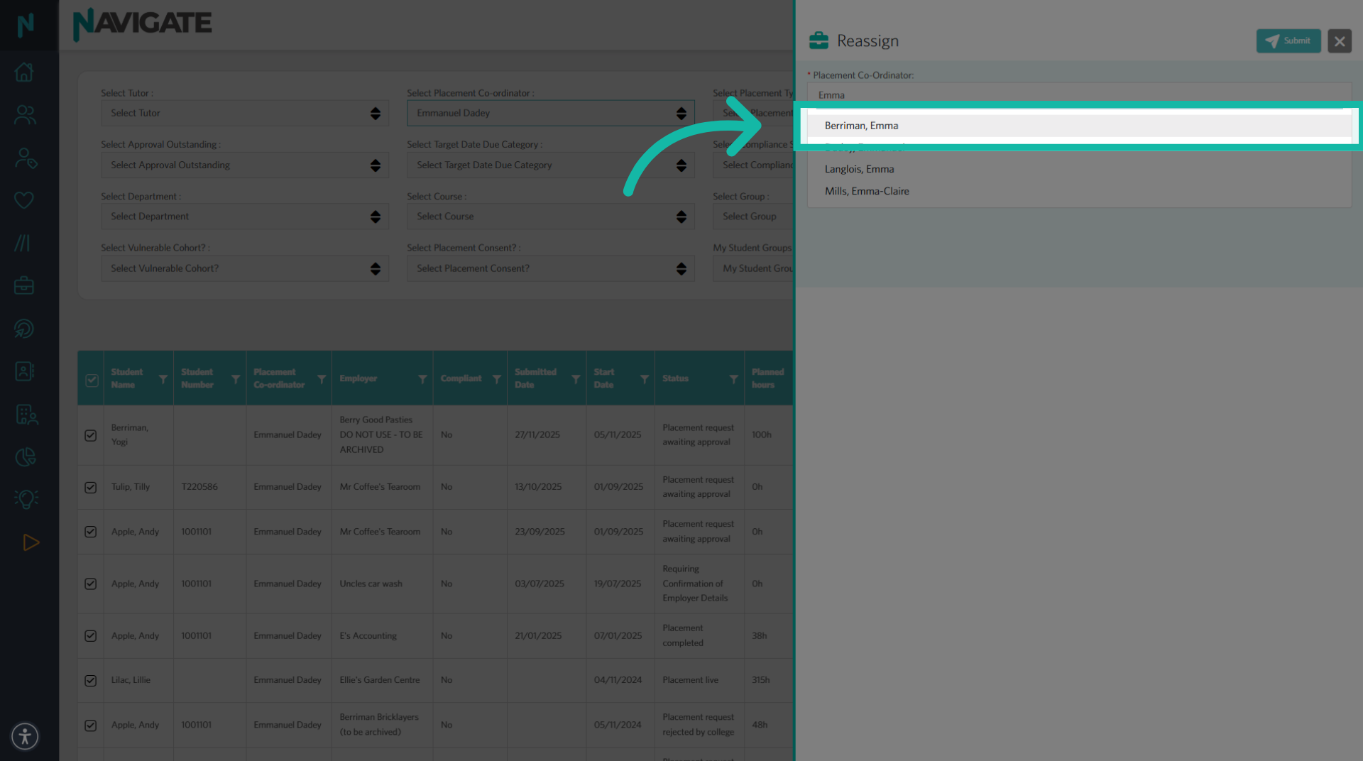Open the user tag sidebar icon

pyautogui.click(x=25, y=158)
